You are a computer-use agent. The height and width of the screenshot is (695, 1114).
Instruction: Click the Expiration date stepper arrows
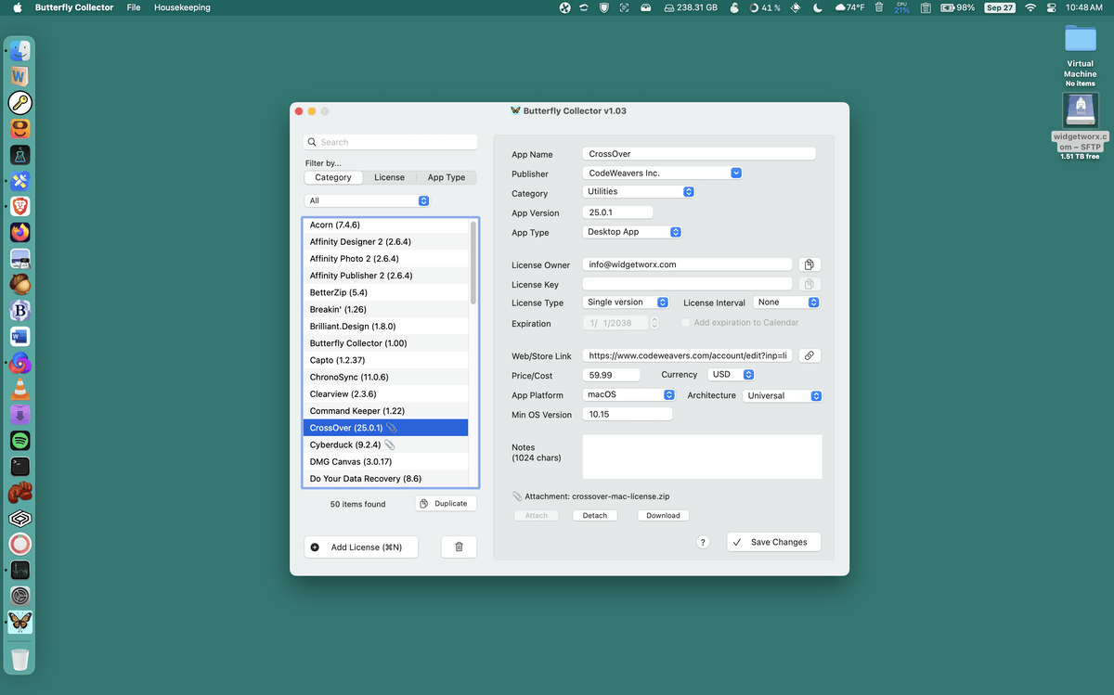[654, 323]
